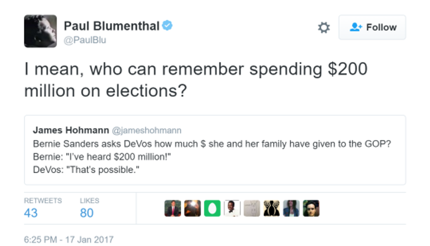430x246 pixels.
Task: Click the avatar of man in white tuxedo
Action: (x=232, y=208)
